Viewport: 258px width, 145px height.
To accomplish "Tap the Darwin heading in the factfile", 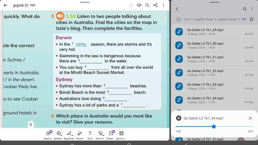I will point(64,37).
